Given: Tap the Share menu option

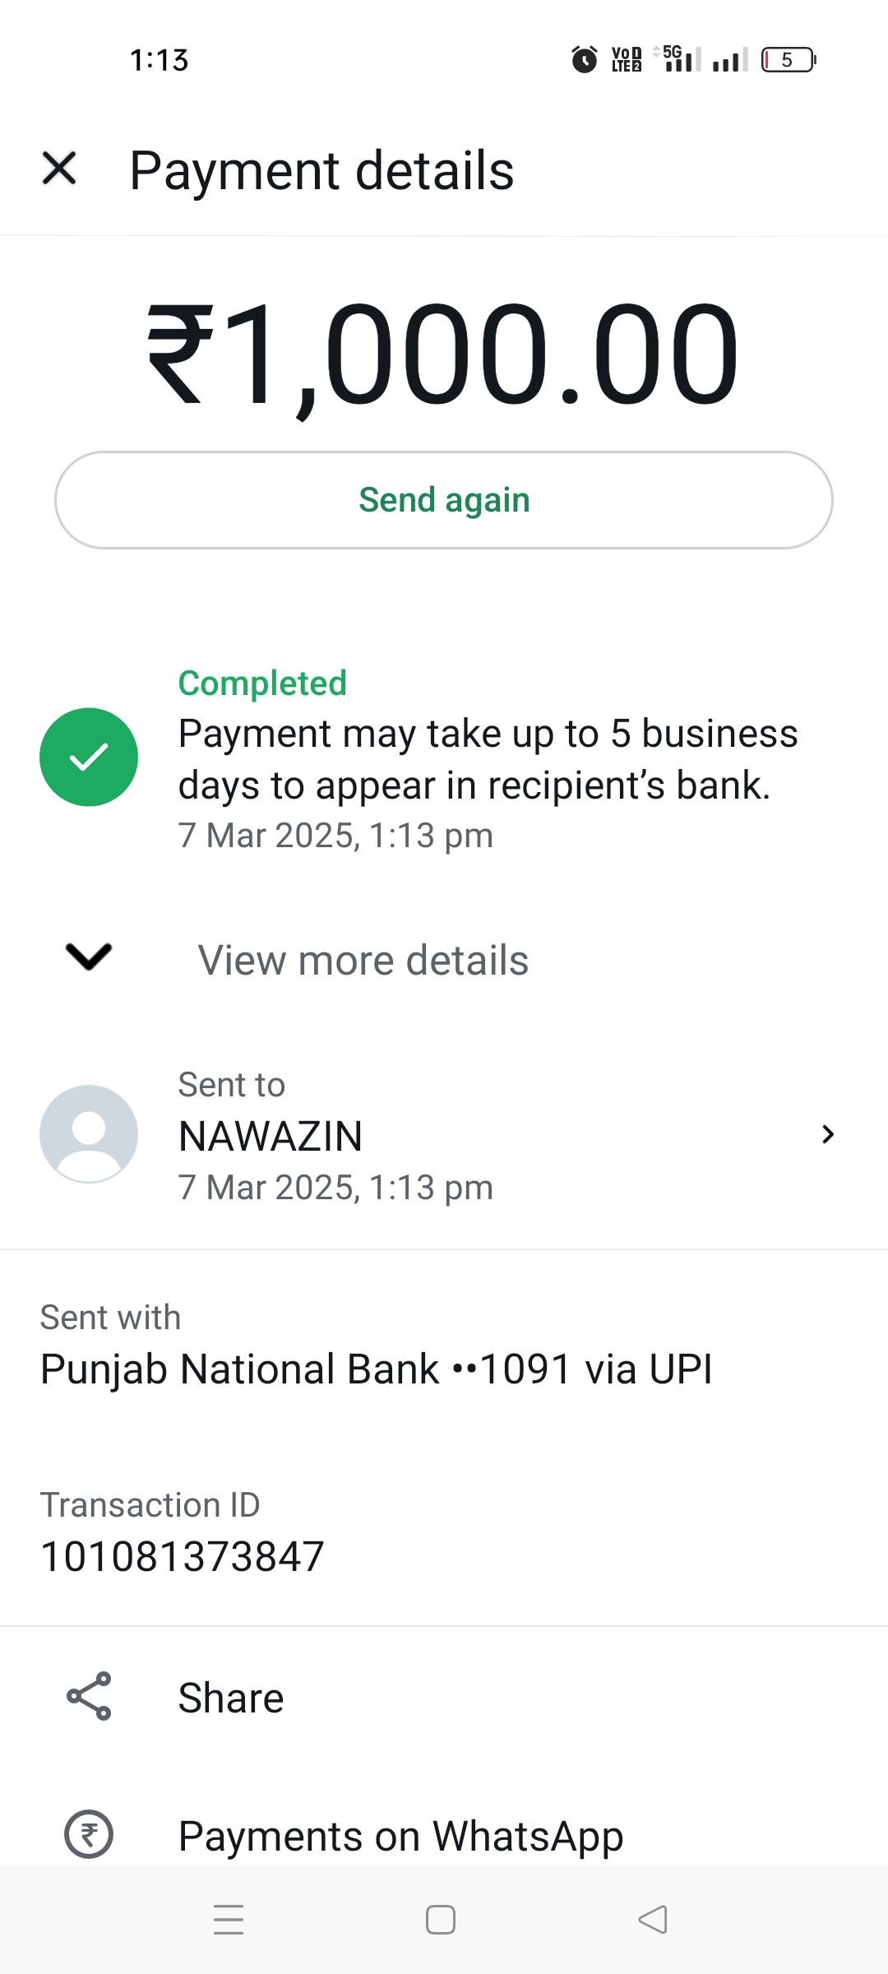Looking at the screenshot, I should [x=231, y=1698].
